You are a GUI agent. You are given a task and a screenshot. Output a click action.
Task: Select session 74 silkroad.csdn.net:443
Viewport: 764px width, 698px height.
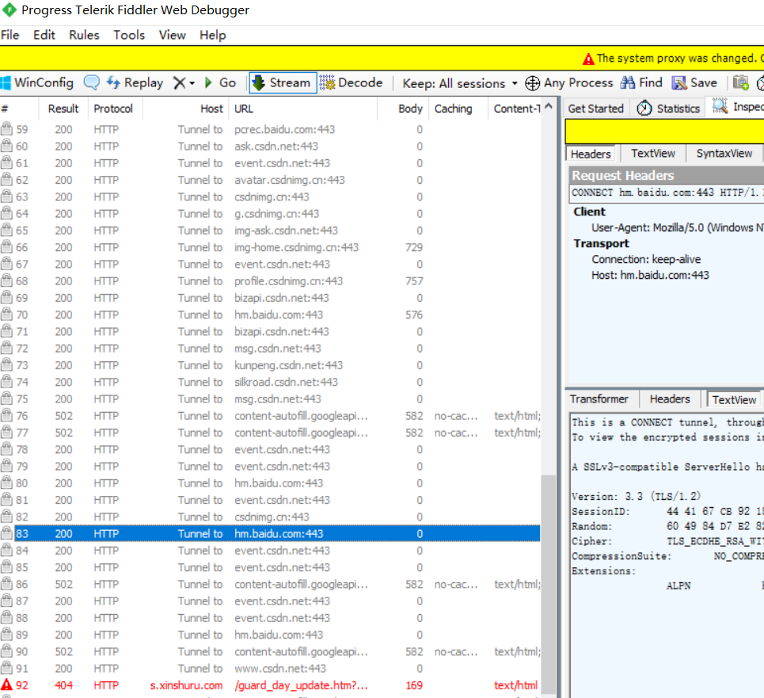click(x=270, y=382)
